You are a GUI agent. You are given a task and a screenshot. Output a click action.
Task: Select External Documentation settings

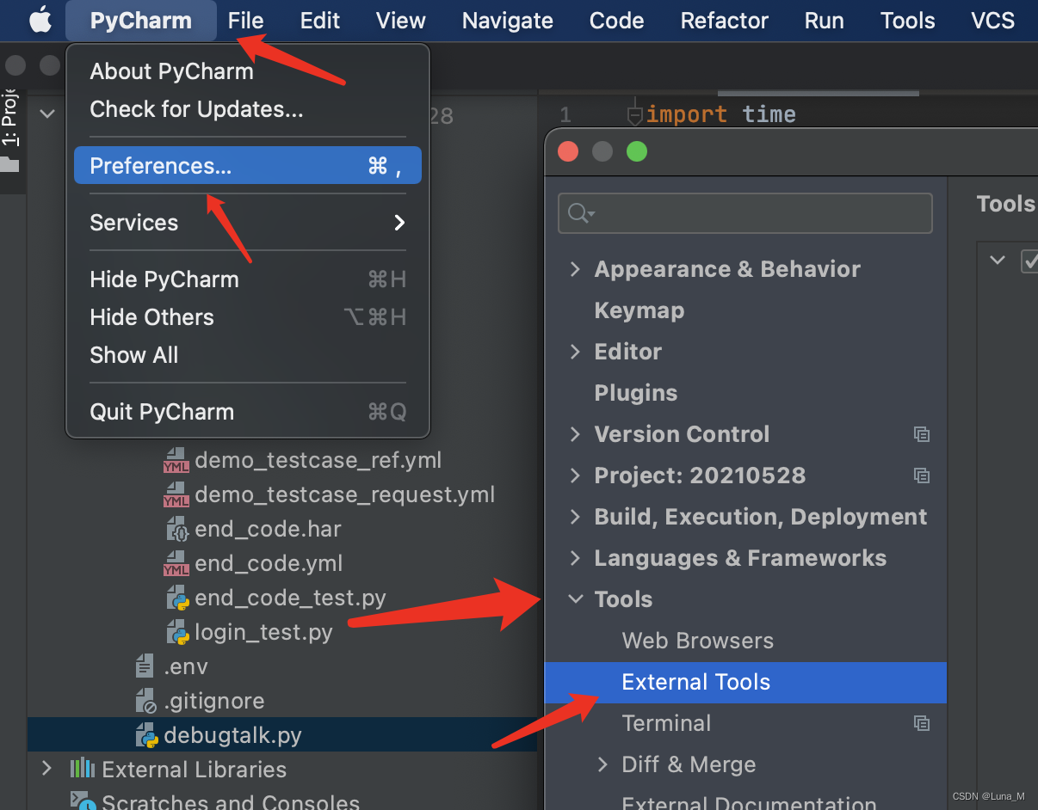point(750,804)
